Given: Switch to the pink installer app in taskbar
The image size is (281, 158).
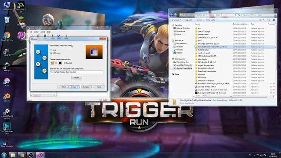Looking at the screenshot, I should (40, 155).
